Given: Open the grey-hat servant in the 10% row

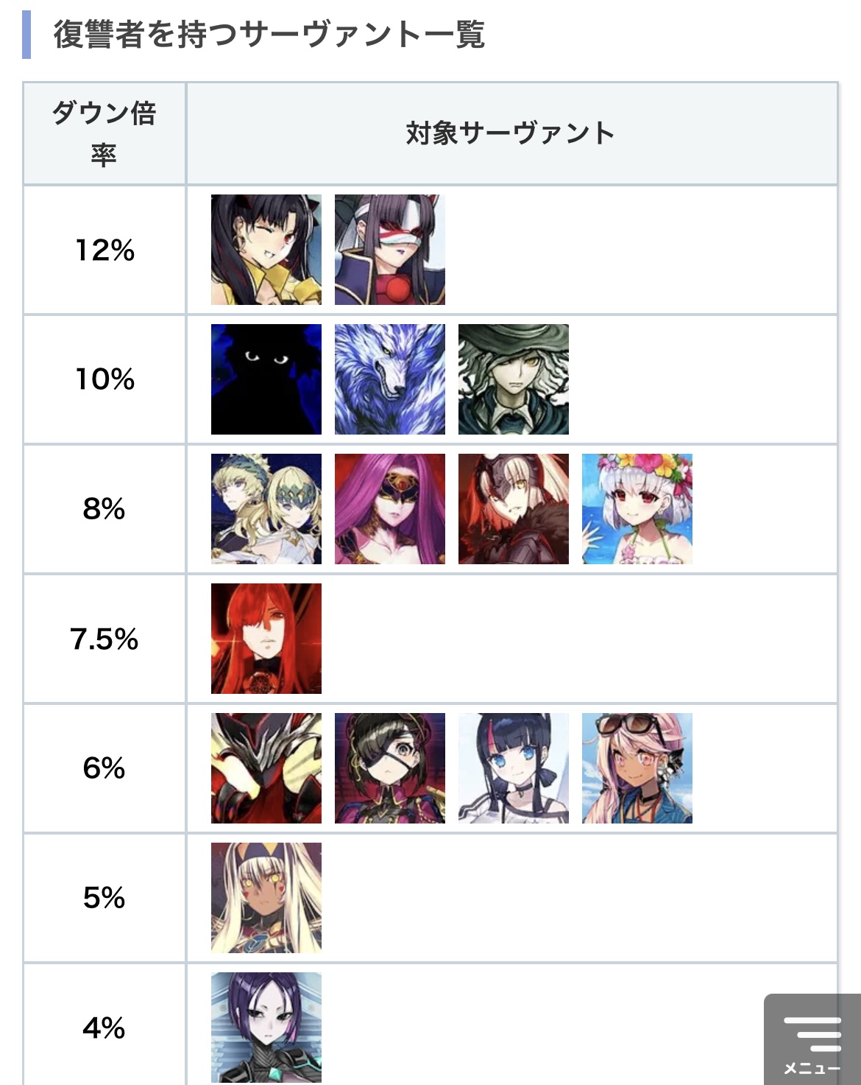Looking at the screenshot, I should click(514, 379).
